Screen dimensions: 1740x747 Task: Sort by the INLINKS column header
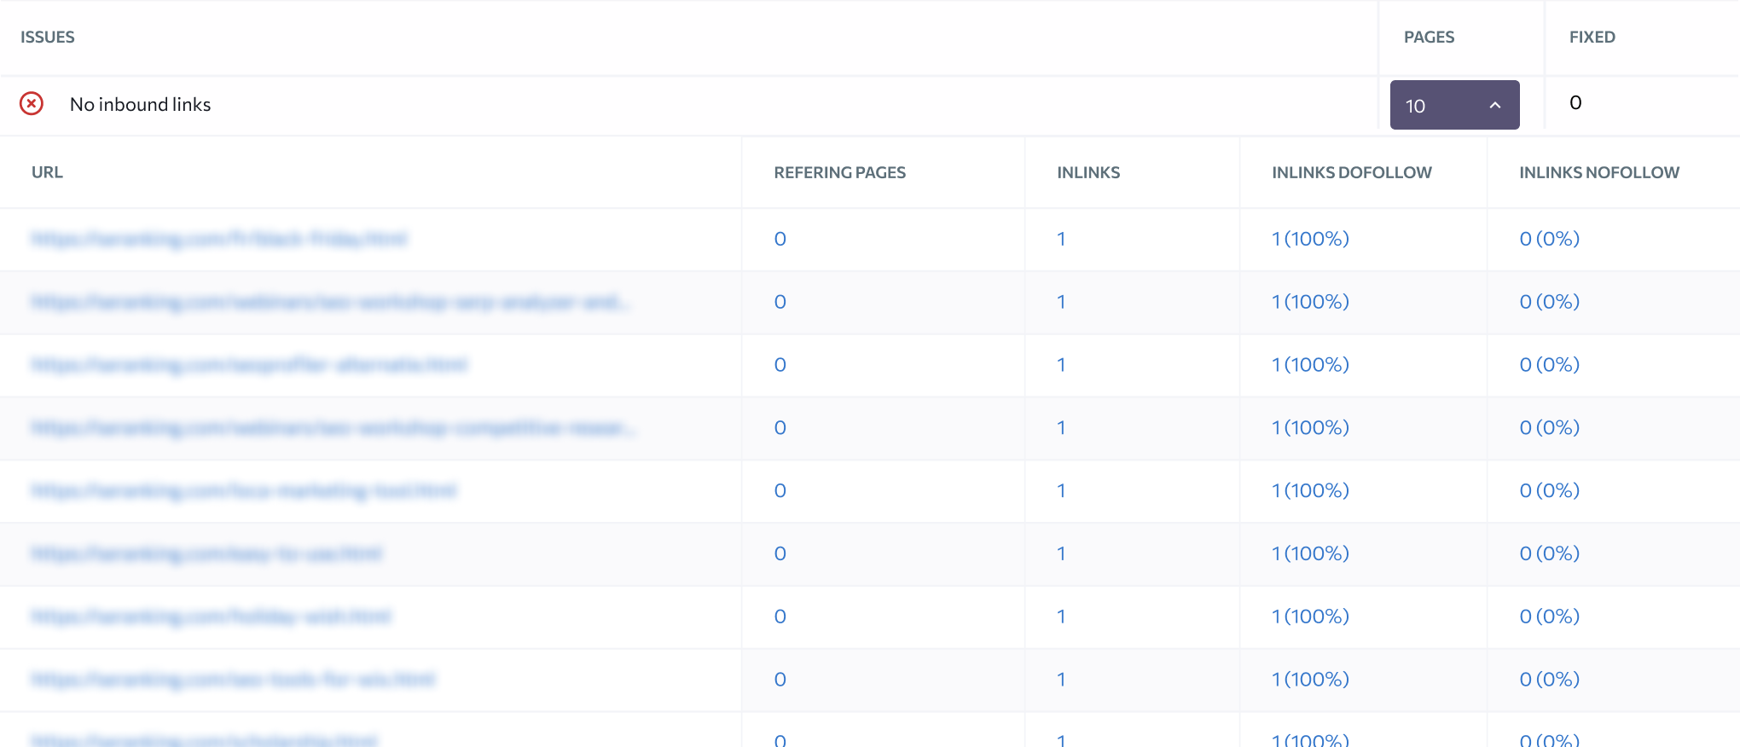click(x=1088, y=172)
